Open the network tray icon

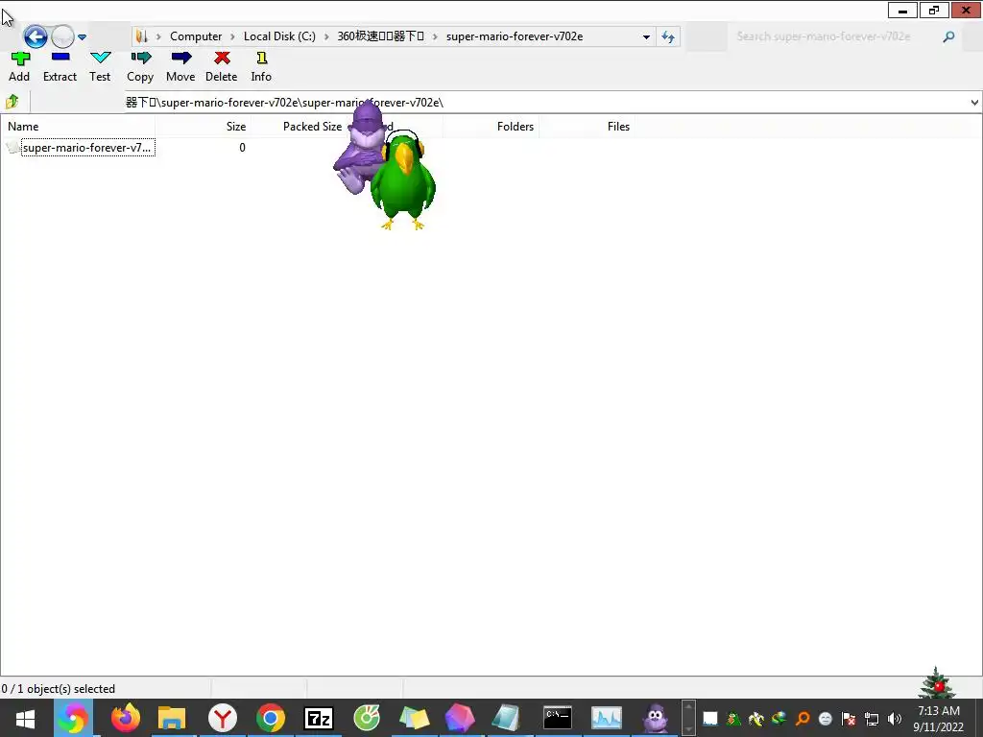coord(872,718)
